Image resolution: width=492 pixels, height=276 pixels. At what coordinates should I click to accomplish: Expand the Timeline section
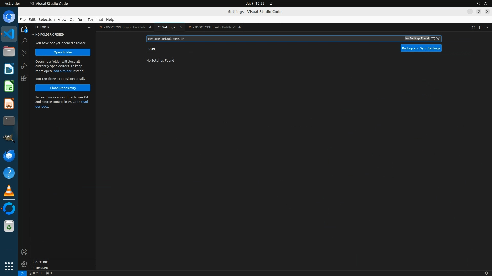42,268
